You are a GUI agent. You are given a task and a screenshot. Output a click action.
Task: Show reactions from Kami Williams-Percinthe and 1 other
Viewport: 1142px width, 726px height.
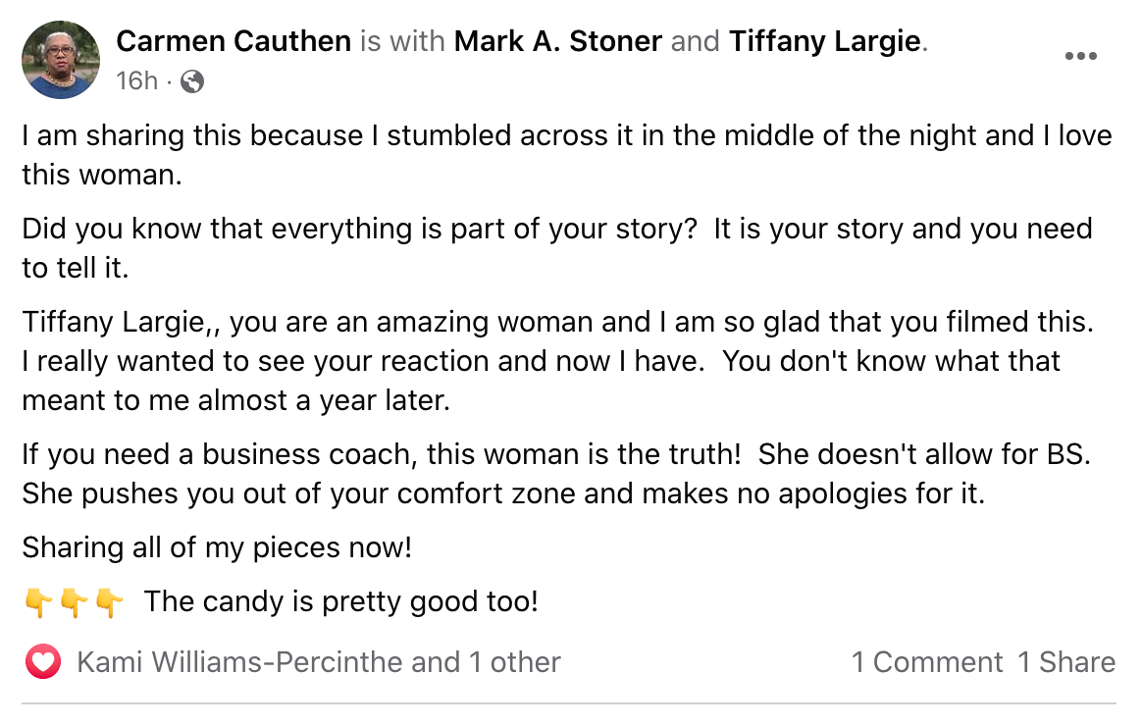pyautogui.click(x=318, y=662)
